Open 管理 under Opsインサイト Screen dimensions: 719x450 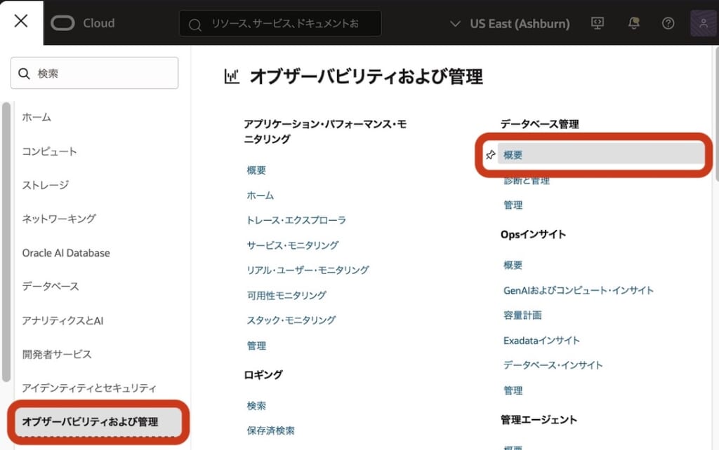[x=513, y=390]
